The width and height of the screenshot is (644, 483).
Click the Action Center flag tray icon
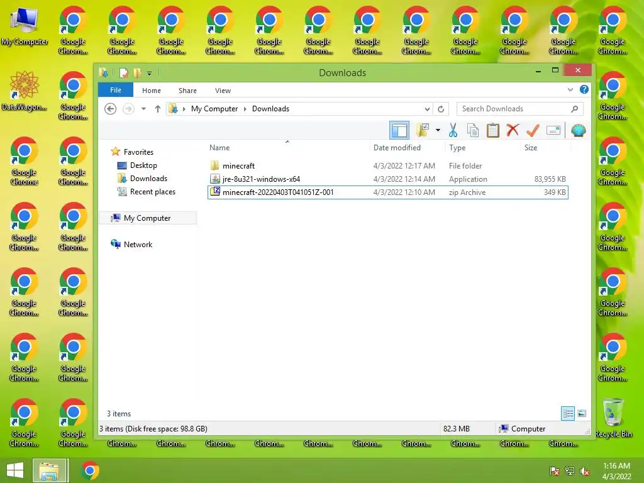554,470
